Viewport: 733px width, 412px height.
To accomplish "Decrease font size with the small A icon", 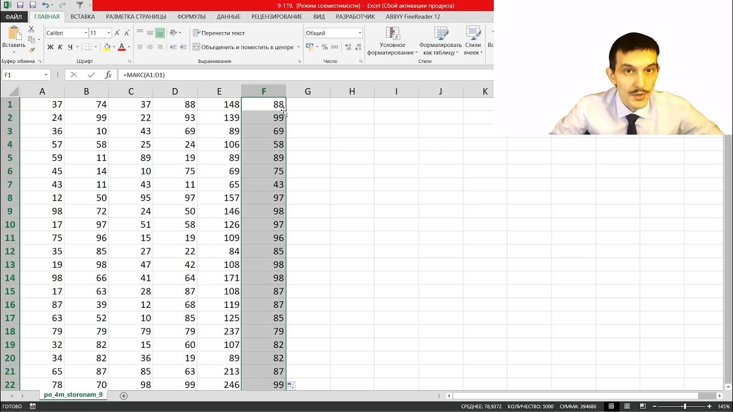I will [x=127, y=33].
